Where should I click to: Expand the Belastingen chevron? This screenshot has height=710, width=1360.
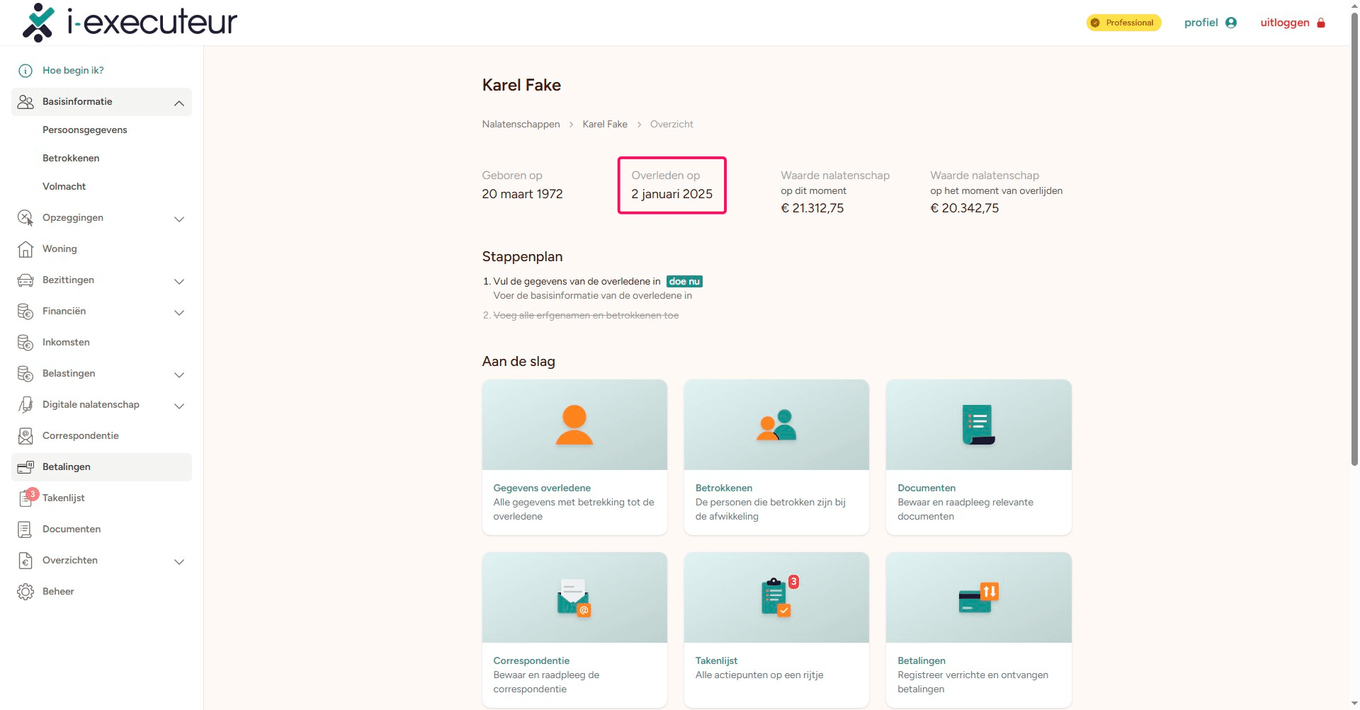179,375
